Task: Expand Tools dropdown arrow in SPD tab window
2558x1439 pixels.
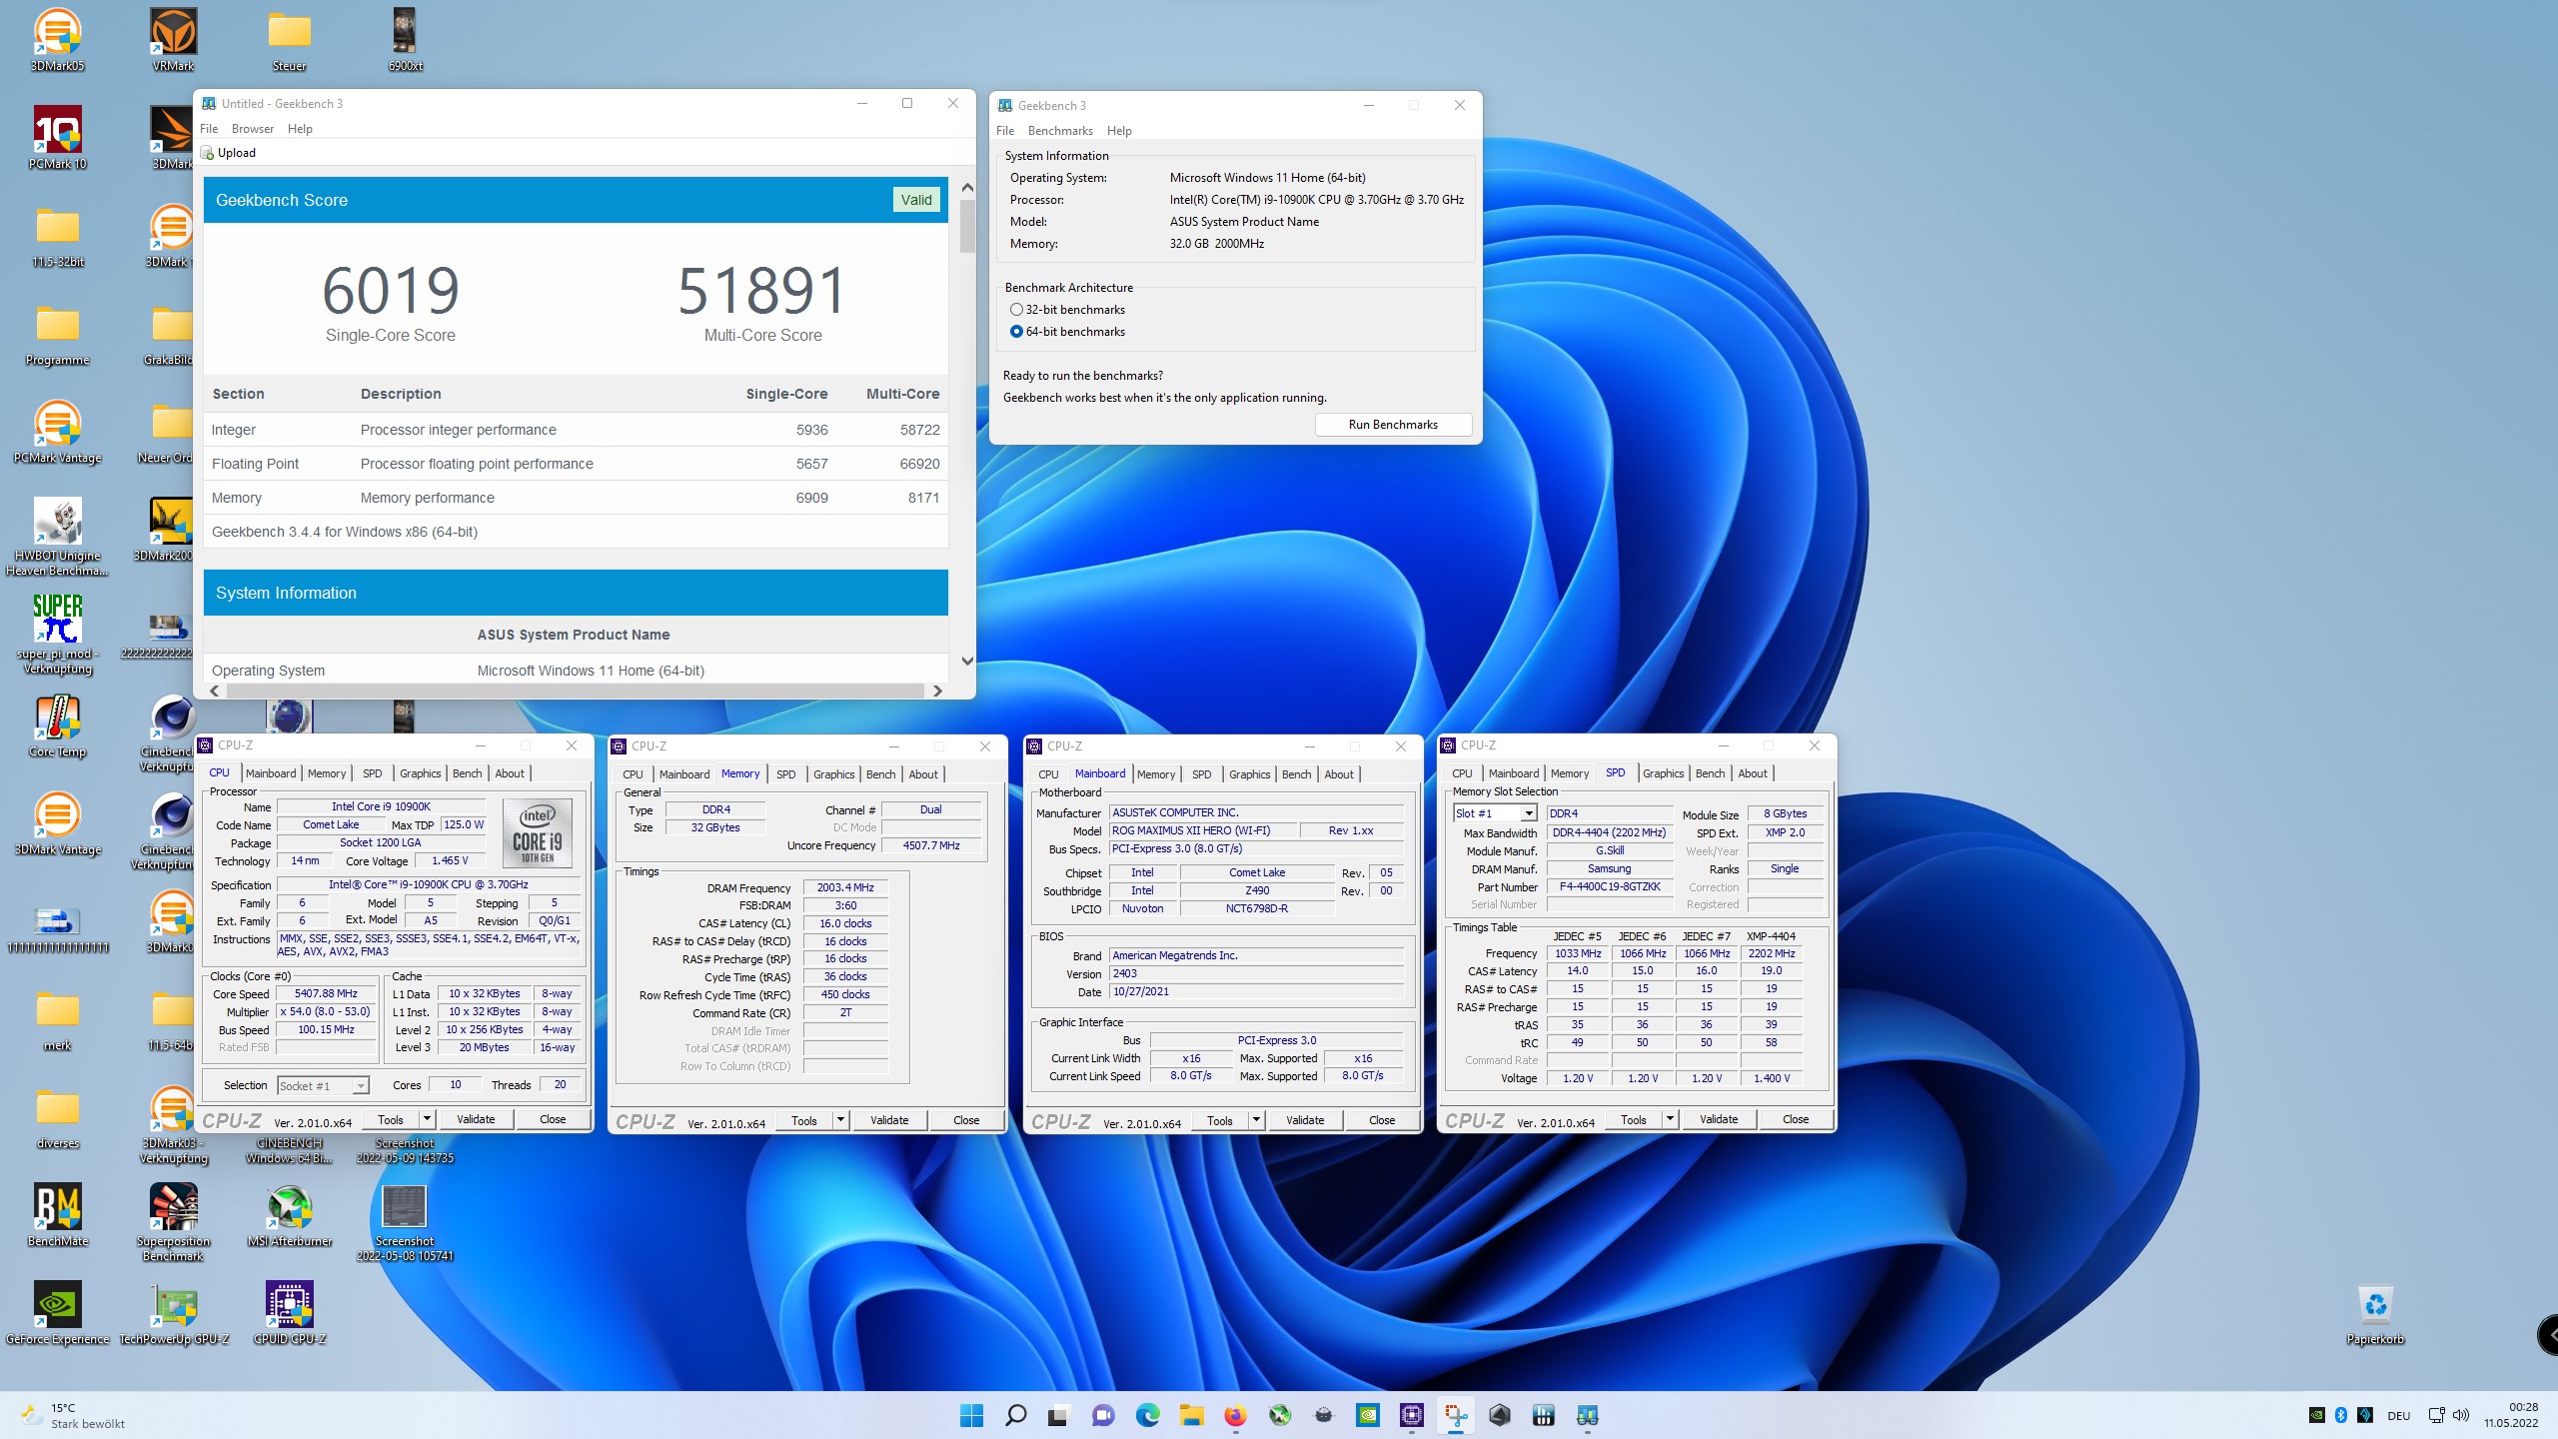Action: tap(1671, 1119)
